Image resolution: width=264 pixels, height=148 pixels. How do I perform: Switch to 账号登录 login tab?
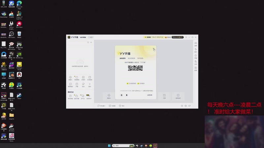click(x=141, y=59)
